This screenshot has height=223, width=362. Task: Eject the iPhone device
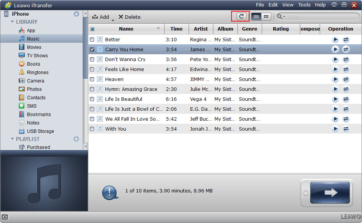click(76, 14)
